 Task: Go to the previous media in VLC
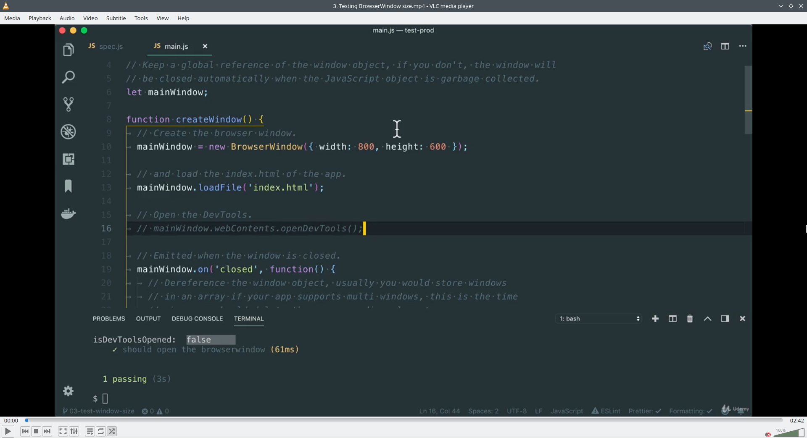pyautogui.click(x=25, y=431)
